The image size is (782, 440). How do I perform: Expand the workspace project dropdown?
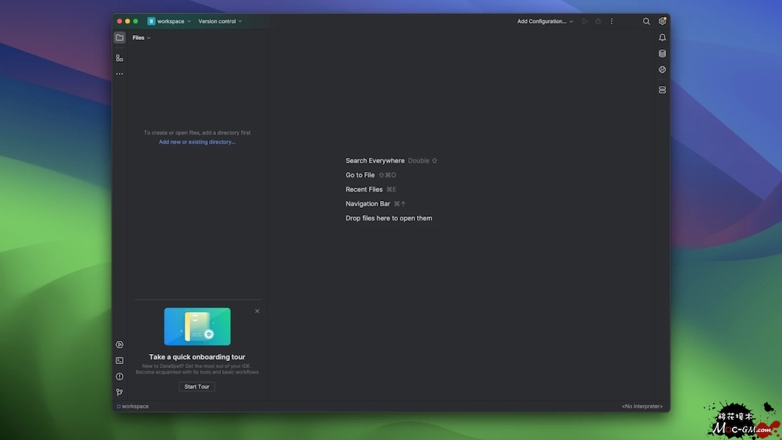(170, 22)
